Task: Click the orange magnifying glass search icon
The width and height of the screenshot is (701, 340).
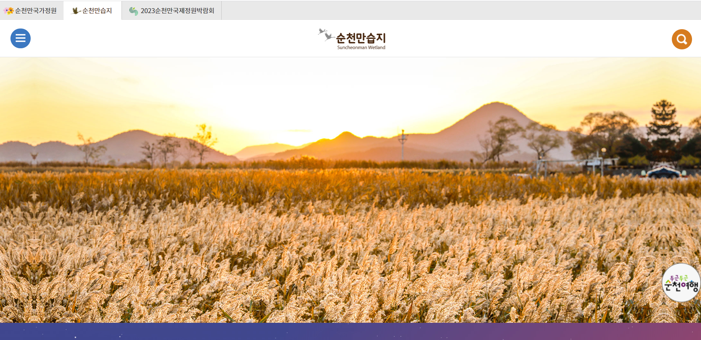Action: [x=681, y=39]
